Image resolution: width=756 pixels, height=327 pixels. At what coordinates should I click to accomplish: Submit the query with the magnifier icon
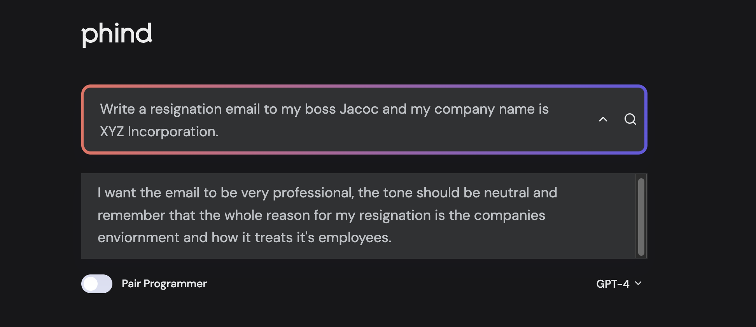[x=630, y=119]
